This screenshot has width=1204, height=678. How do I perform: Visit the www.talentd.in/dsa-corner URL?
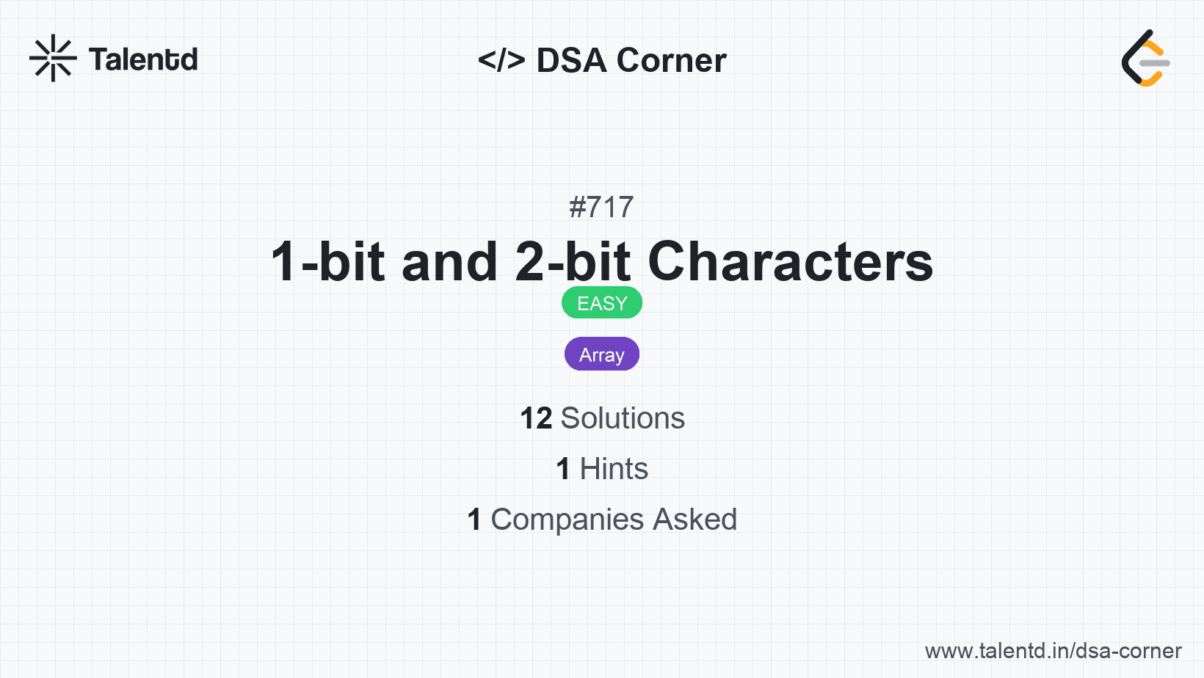coord(1053,651)
